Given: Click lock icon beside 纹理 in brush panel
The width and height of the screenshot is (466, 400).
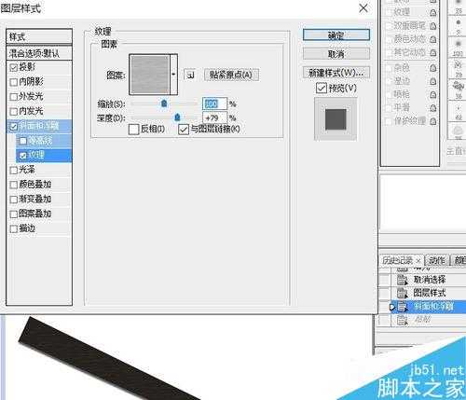Looking at the screenshot, I should (432, 13).
